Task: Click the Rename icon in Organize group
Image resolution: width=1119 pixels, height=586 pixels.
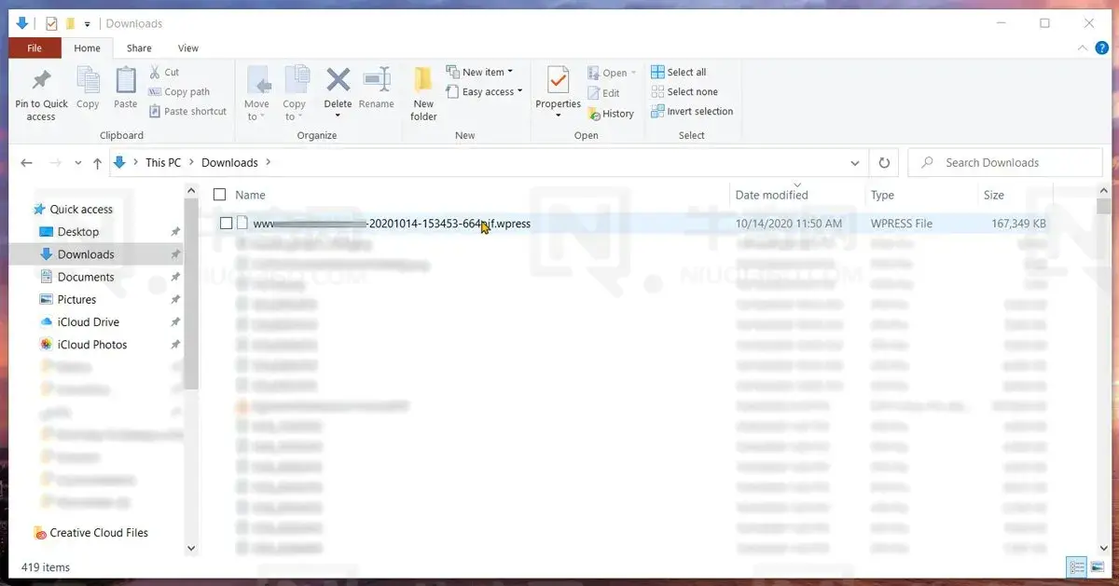Action: 377,80
